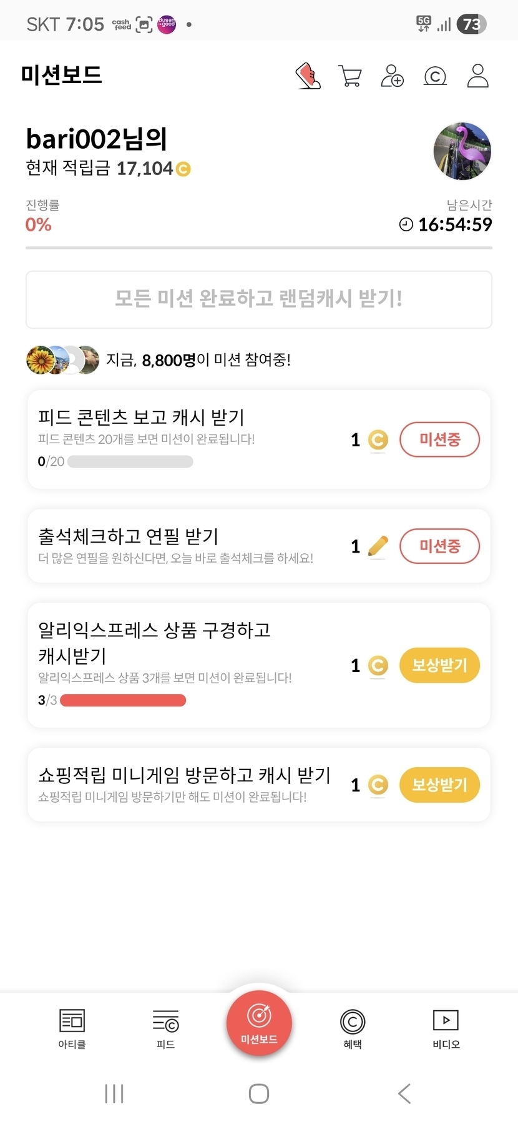
Task: Tap the flamingo profile picture
Action: coord(462,151)
